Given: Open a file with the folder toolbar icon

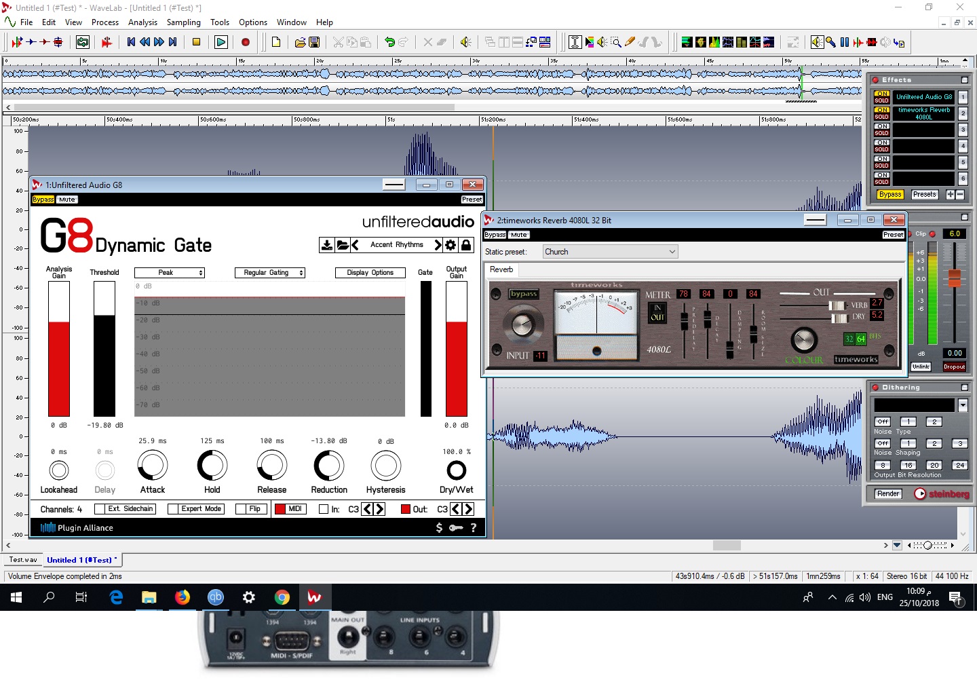Looking at the screenshot, I should [x=300, y=42].
